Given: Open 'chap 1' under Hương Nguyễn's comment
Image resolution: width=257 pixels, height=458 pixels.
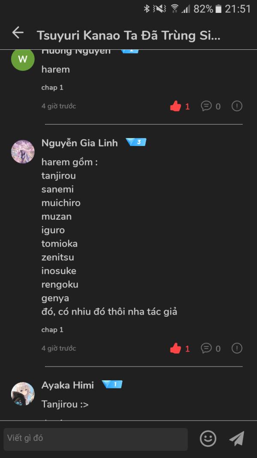Looking at the screenshot, I should pos(52,87).
